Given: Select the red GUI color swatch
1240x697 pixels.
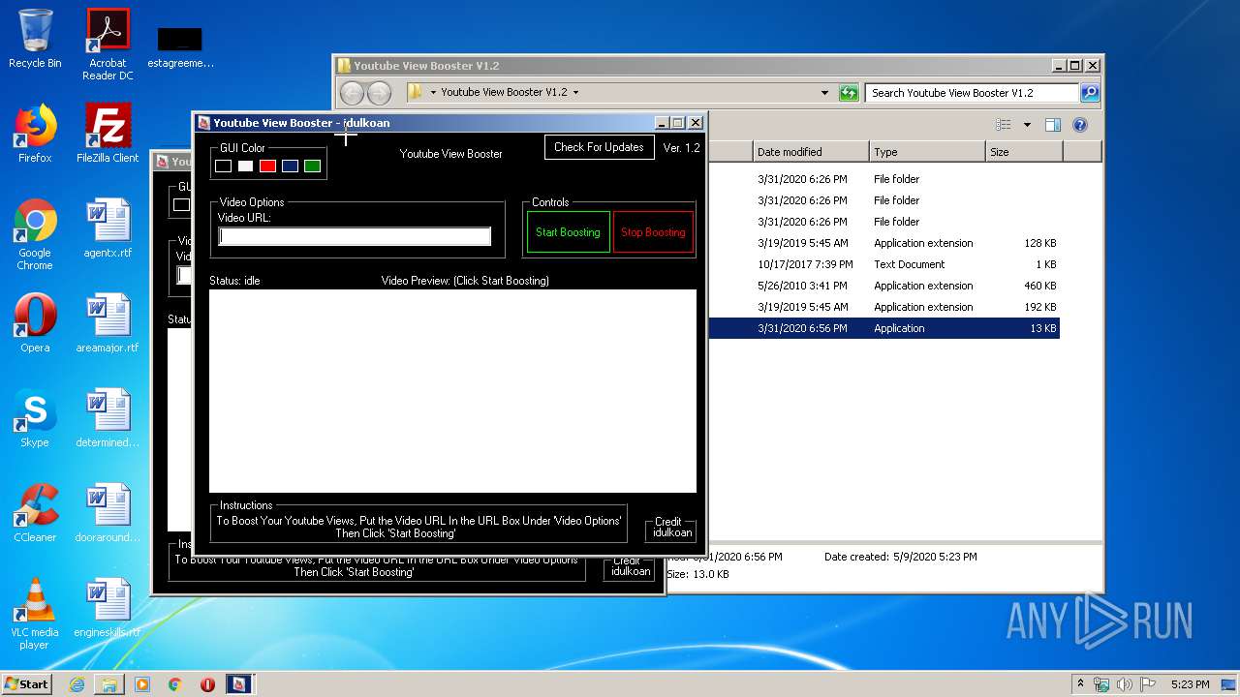Looking at the screenshot, I should (x=267, y=167).
